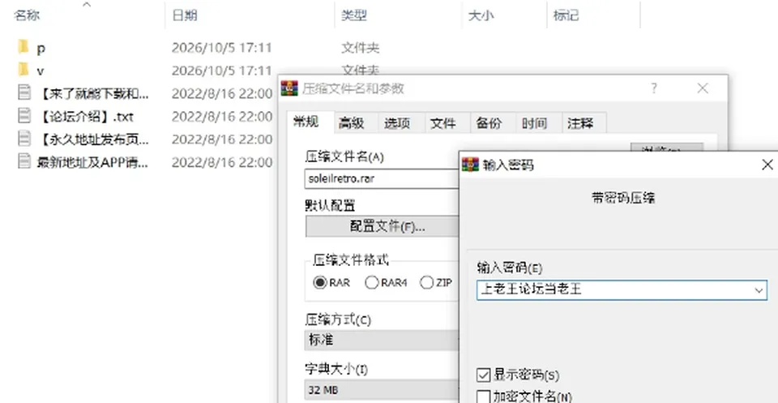Select the p folder icon
Viewport: 778px width, 403px height.
pyautogui.click(x=24, y=47)
